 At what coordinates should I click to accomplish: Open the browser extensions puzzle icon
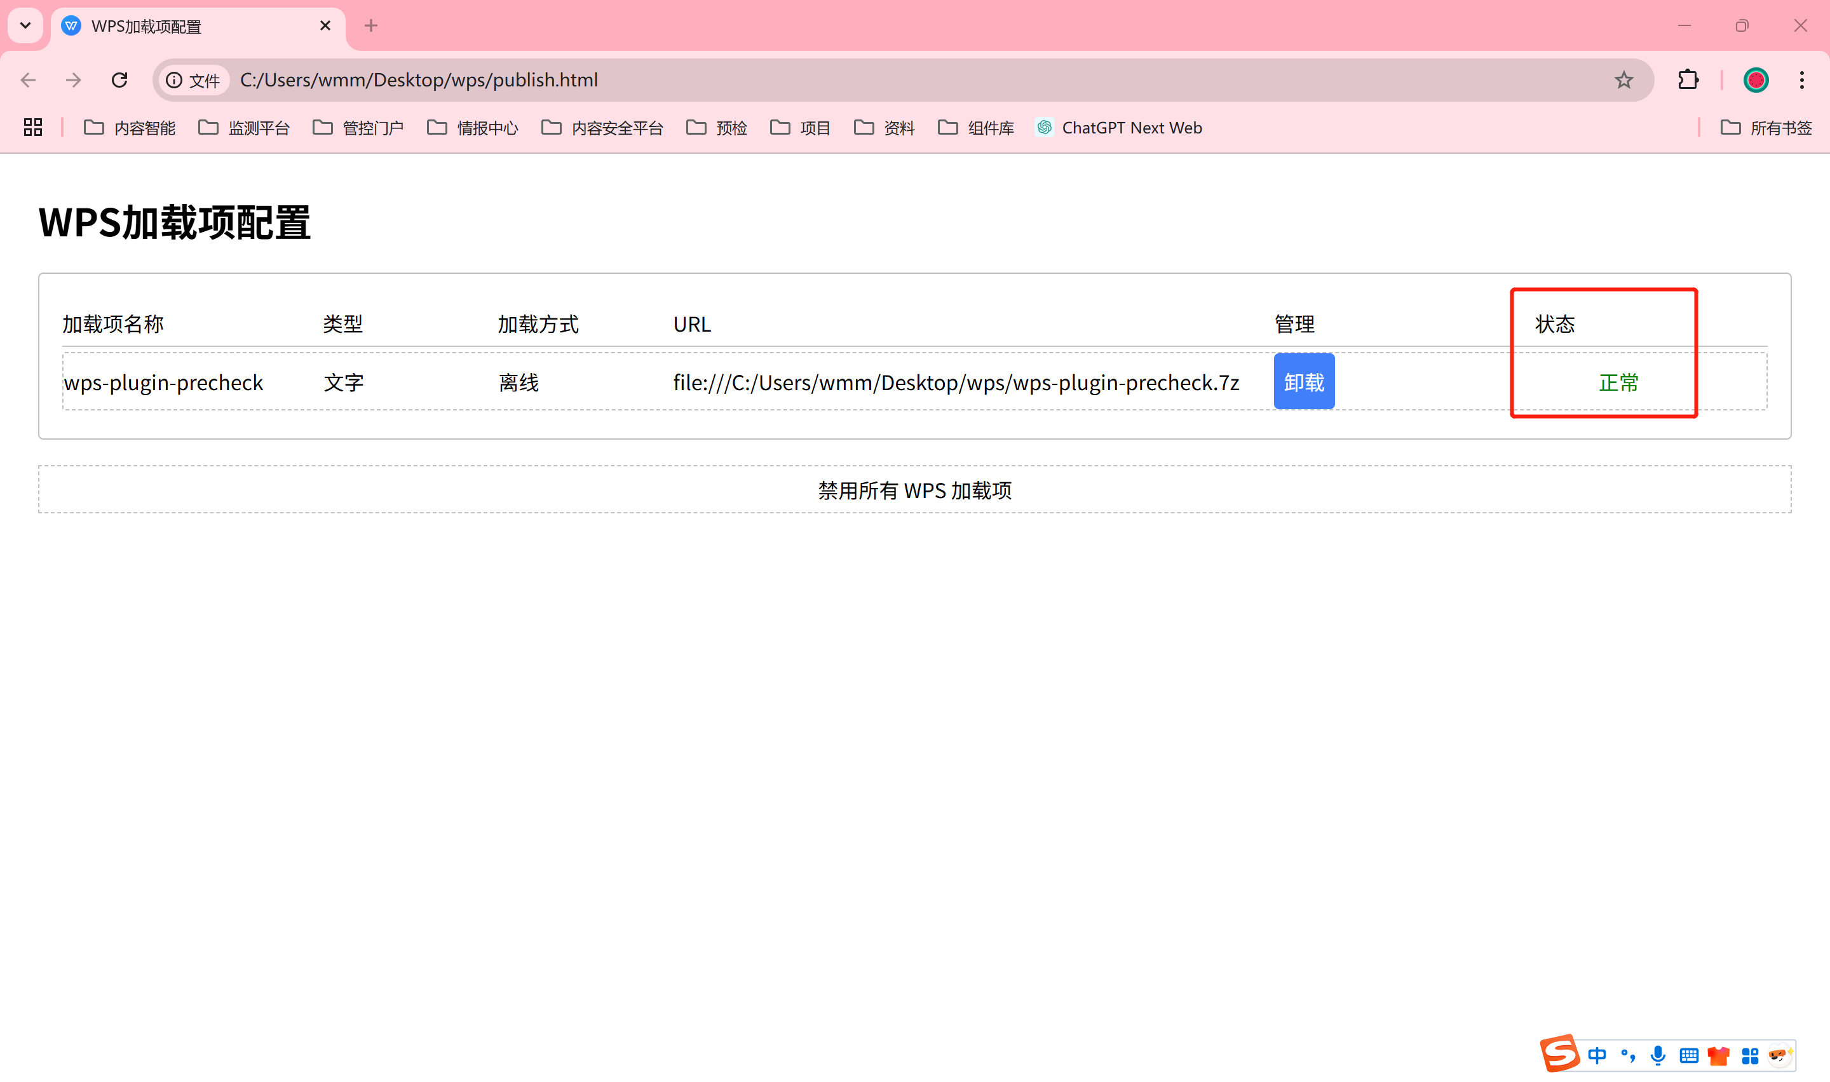click(x=1688, y=80)
